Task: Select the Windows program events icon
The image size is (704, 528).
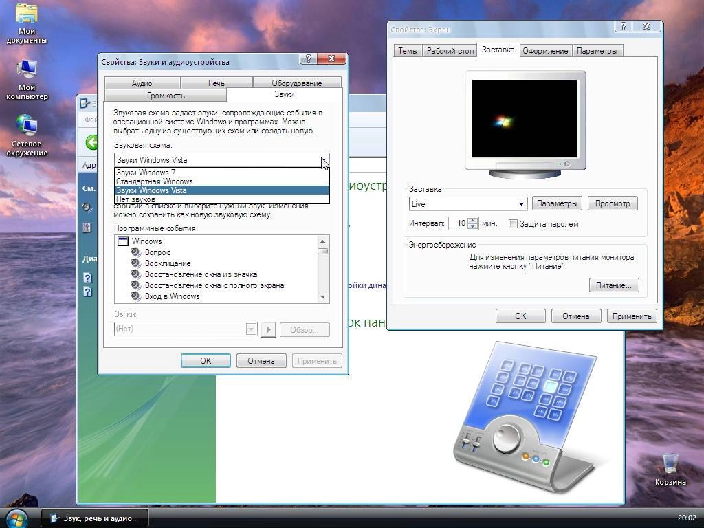Action: pyautogui.click(x=122, y=241)
